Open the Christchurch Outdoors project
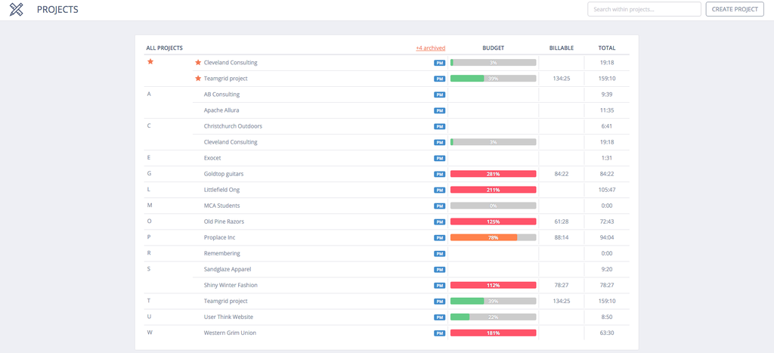 click(x=233, y=126)
